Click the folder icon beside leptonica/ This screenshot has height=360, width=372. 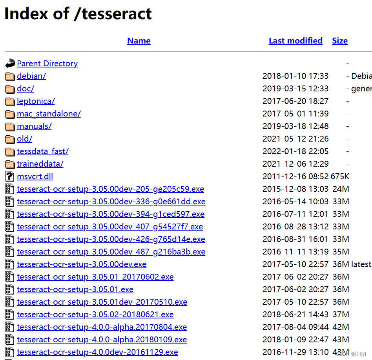click(10, 102)
